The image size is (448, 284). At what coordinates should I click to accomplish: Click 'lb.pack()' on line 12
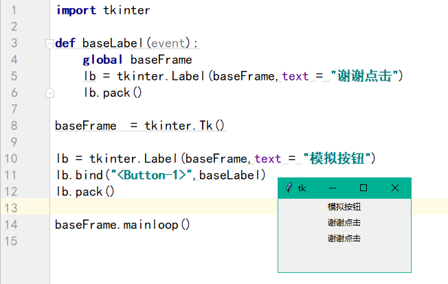pos(85,192)
